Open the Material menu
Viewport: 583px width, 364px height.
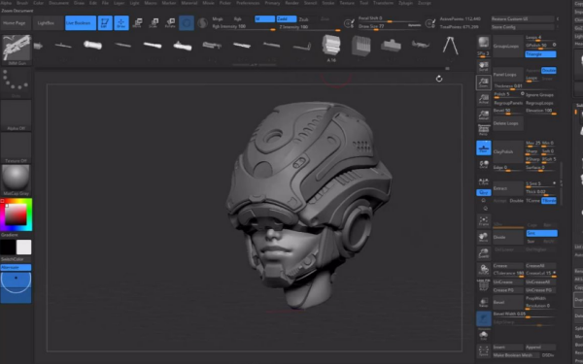[189, 3]
